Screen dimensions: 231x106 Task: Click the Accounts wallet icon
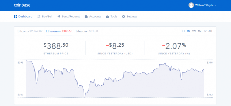click(x=86, y=17)
